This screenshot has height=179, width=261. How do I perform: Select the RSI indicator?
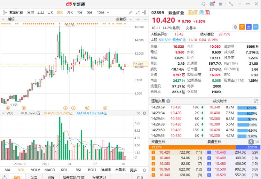click(78, 170)
